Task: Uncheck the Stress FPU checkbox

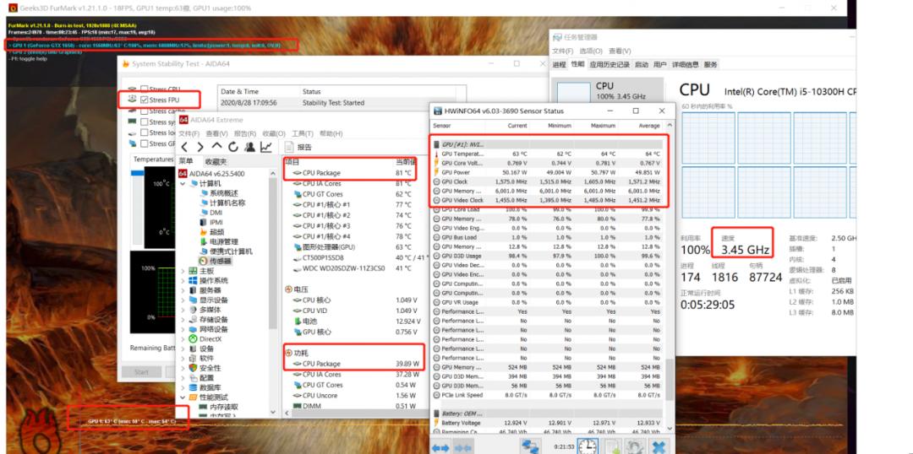Action: pos(144,100)
